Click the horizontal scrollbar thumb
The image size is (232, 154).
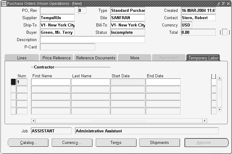tap(119, 121)
